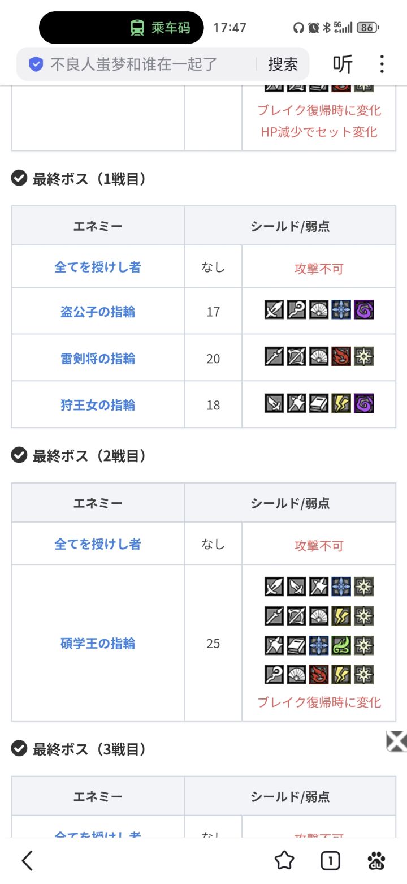Image resolution: width=407 pixels, height=884 pixels.
Task: Open the 盗公子の指輪 enemy link
Action: [98, 312]
